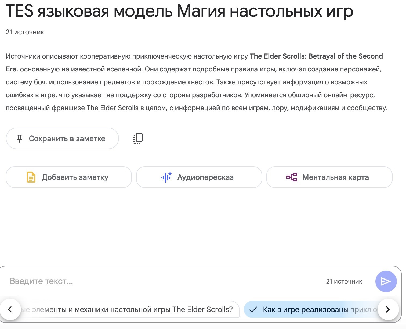This screenshot has width=406, height=329.
Task: Show next suggestions with right chevron
Action: (388, 309)
